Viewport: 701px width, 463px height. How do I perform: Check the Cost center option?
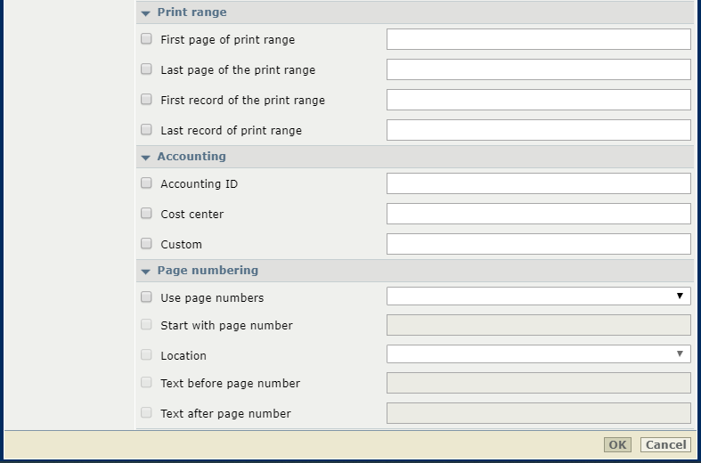pyautogui.click(x=146, y=213)
